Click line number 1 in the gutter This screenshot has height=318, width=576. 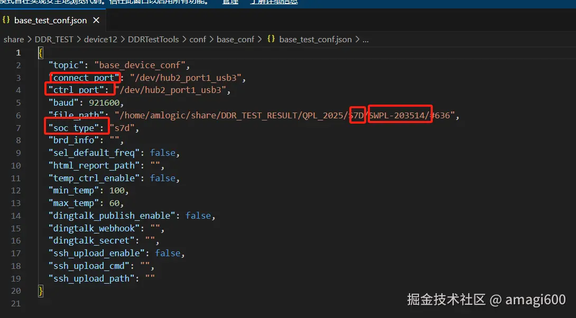(18, 53)
